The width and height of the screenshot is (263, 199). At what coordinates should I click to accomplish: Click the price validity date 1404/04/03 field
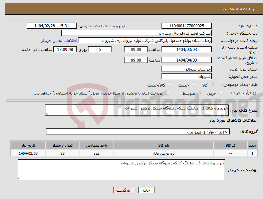pos(186,60)
